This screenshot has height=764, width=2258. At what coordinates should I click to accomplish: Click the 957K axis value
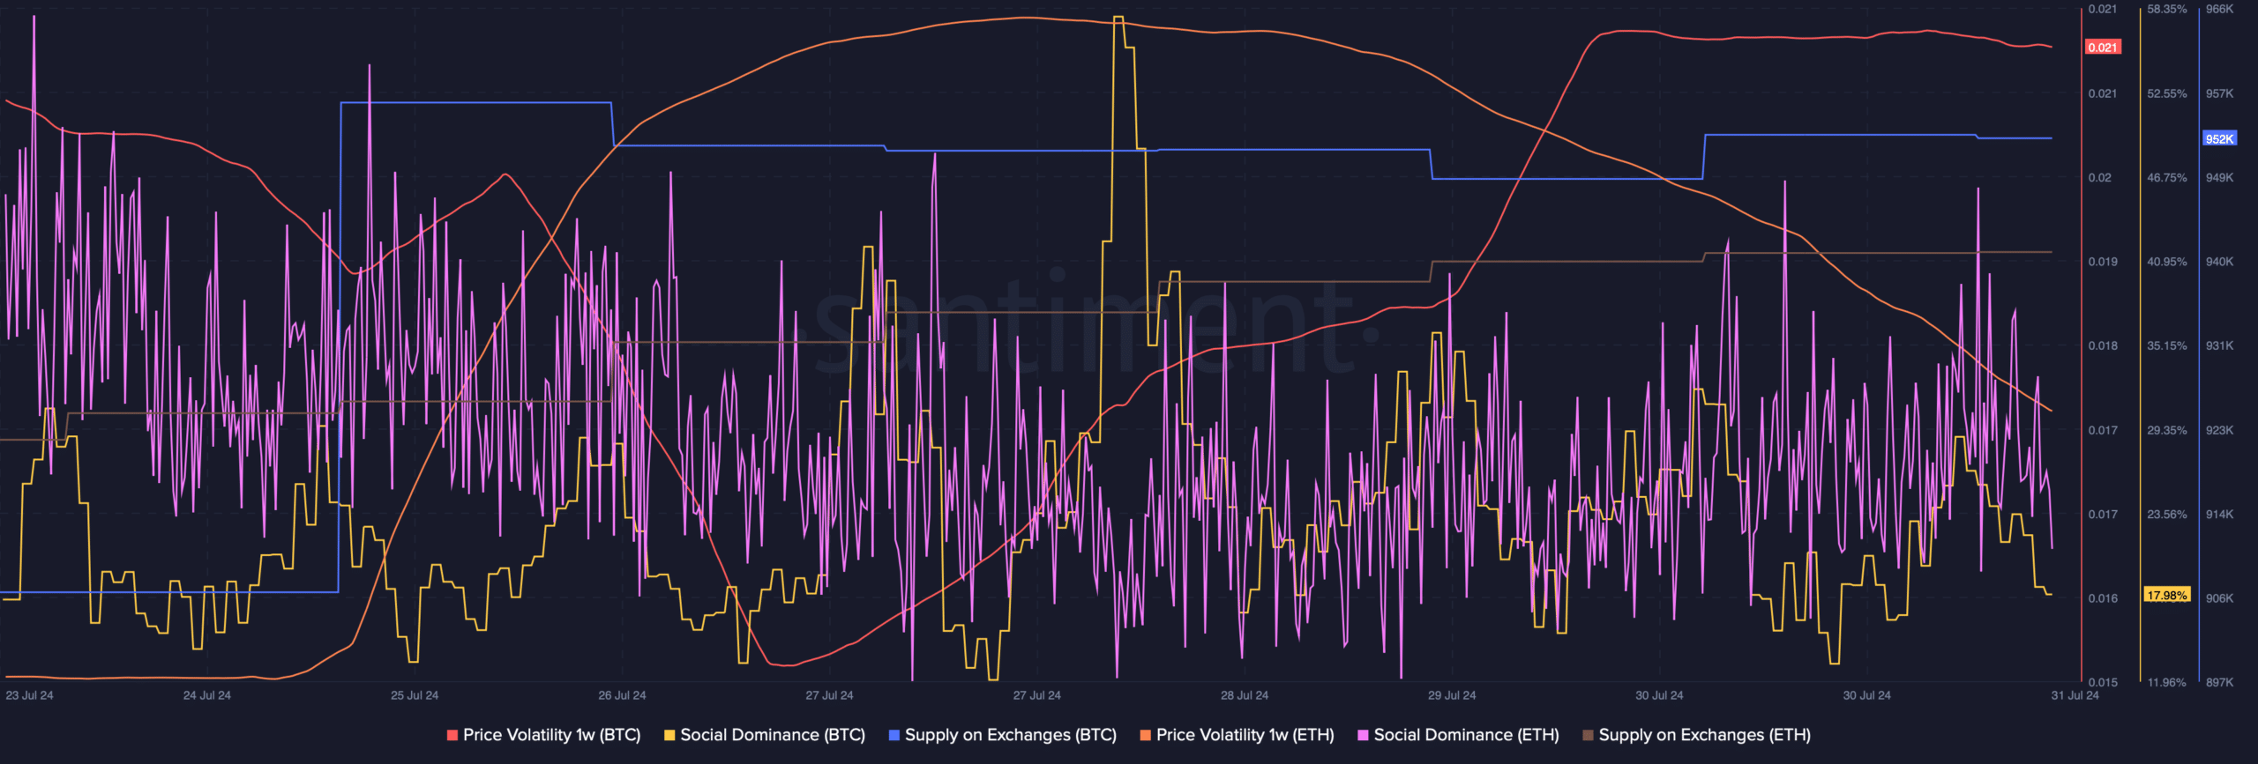pos(2219,93)
